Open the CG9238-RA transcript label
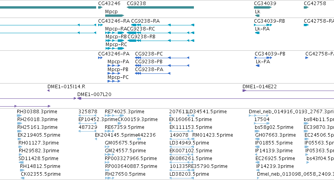Screen dimensions: 334x180 pos(146,21)
